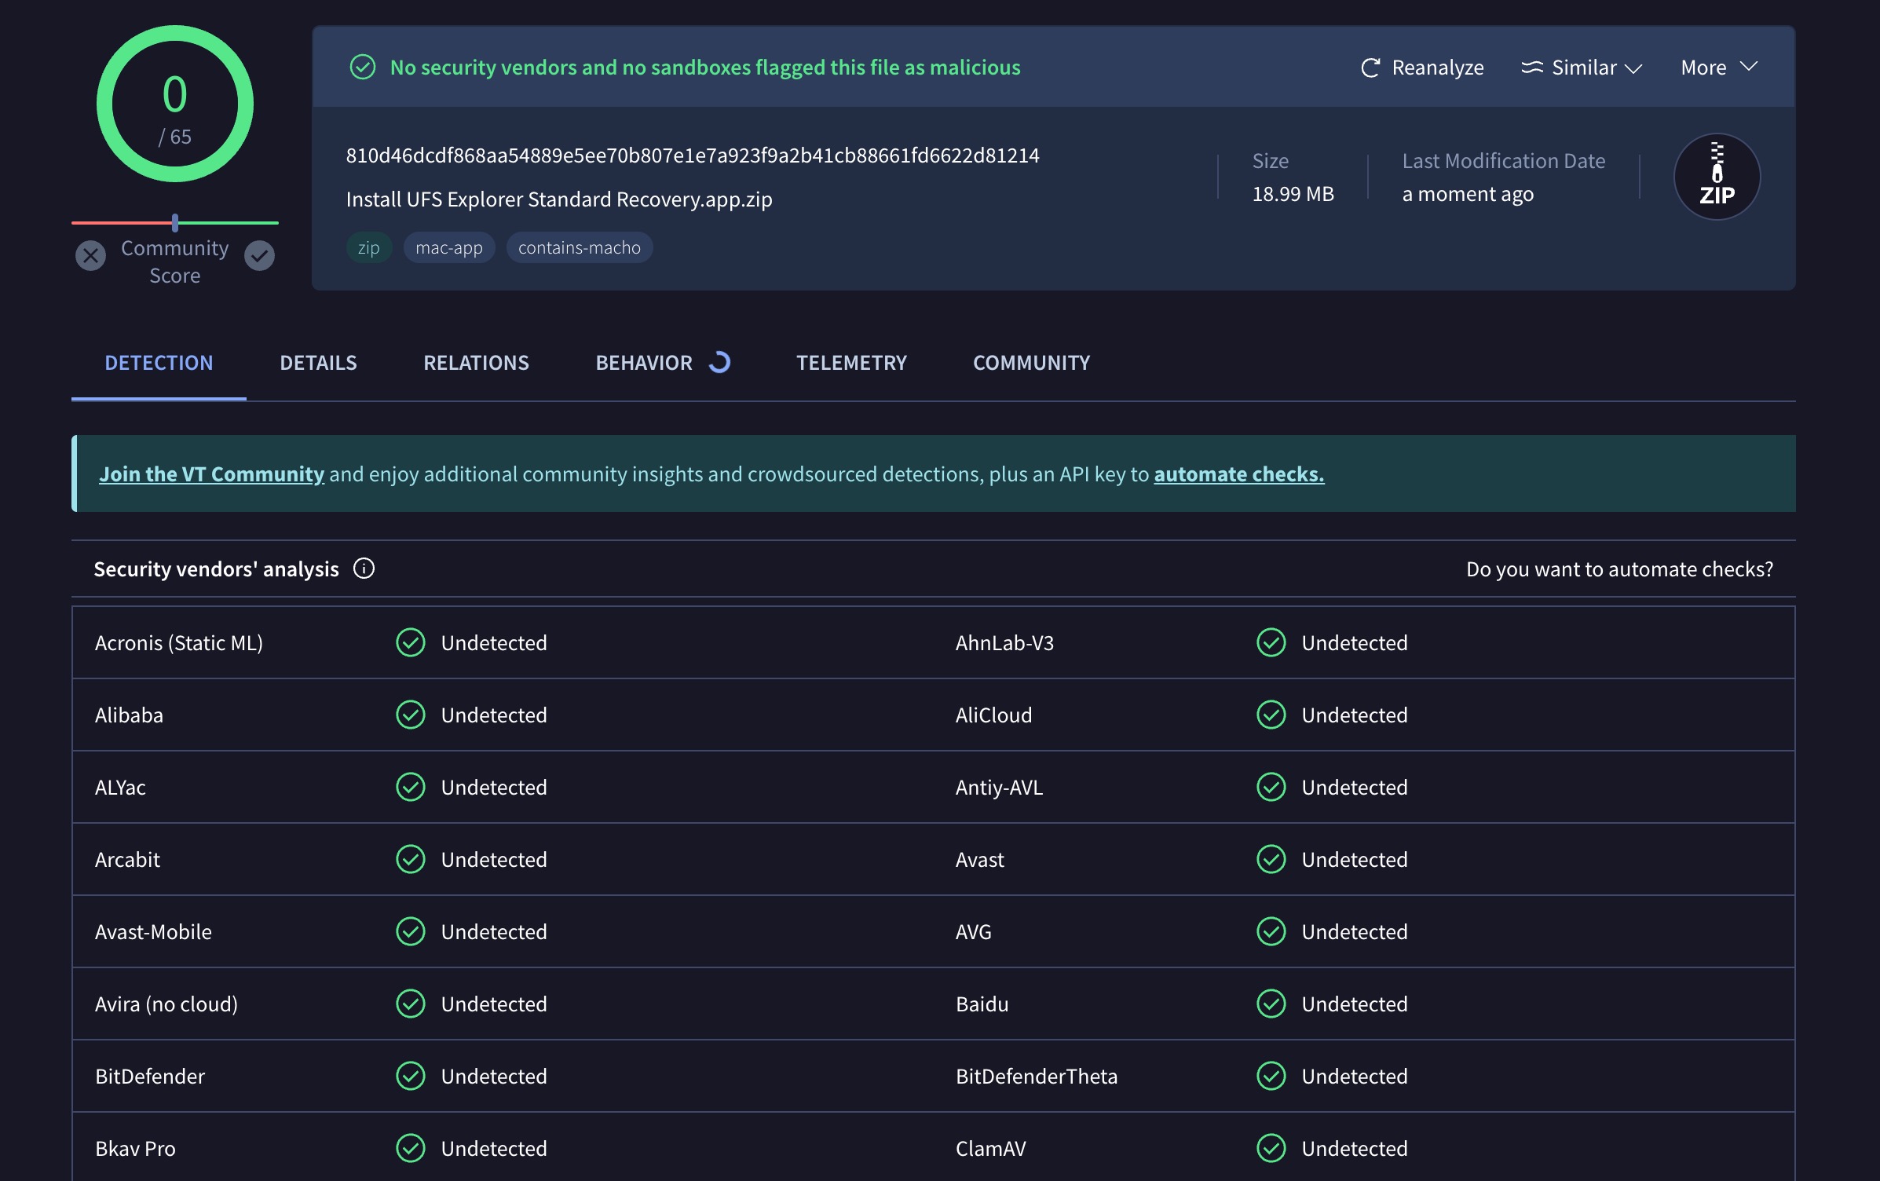Click Undetected in the Baidu row
This screenshot has height=1181, width=1880.
[x=1354, y=1004]
